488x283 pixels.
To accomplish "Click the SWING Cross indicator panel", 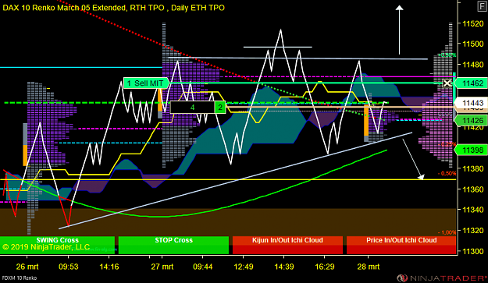I will click(57, 245).
